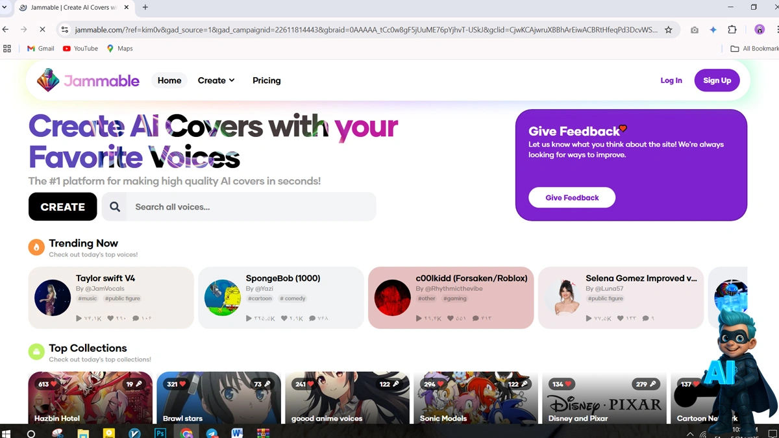The image size is (779, 438).
Task: Open comments on c00lkidd voice
Action: click(x=475, y=319)
